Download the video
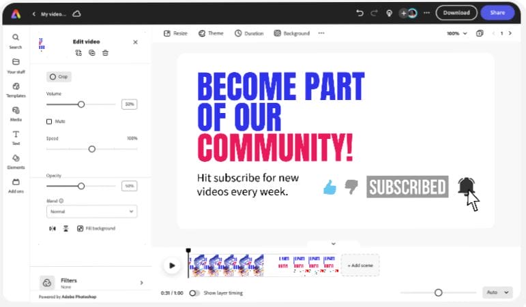Viewport: 526px width, 307px height. pyautogui.click(x=456, y=13)
